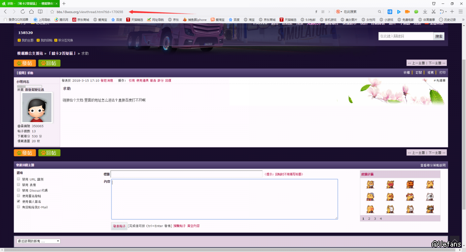This screenshot has width=466, height=252.
Task: Click the 下一主題 link at top
Action: 436,63
